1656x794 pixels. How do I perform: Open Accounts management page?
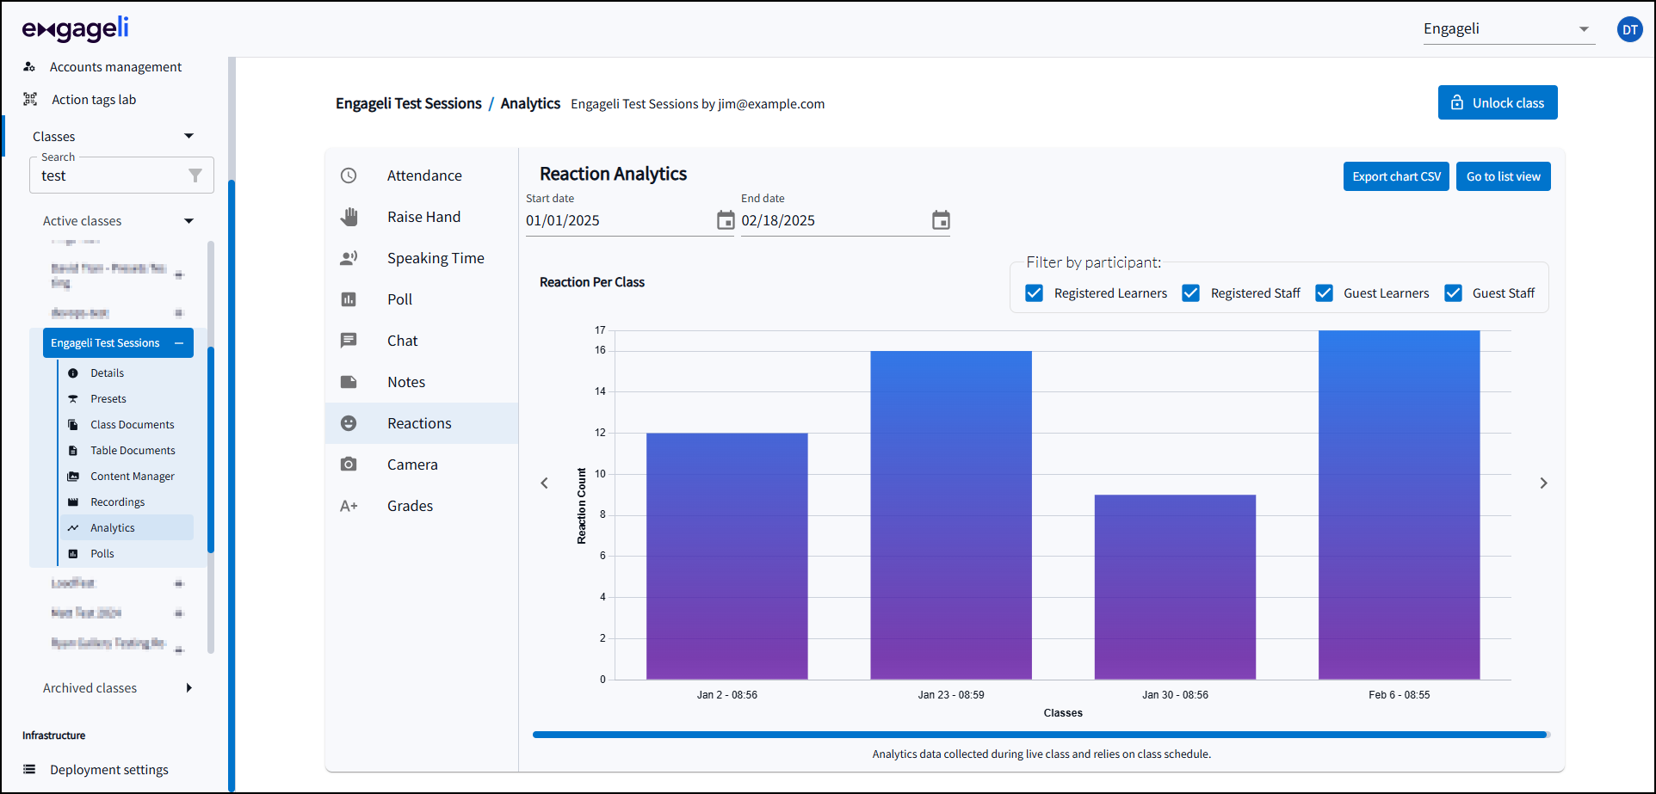pyautogui.click(x=115, y=67)
